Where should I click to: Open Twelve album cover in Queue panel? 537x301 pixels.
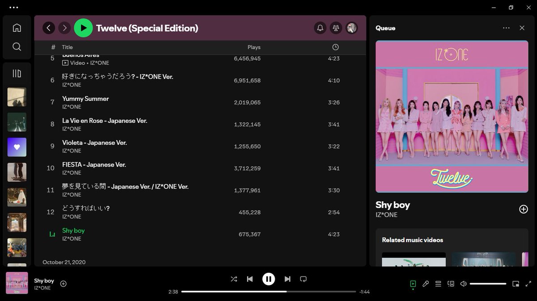pos(452,117)
